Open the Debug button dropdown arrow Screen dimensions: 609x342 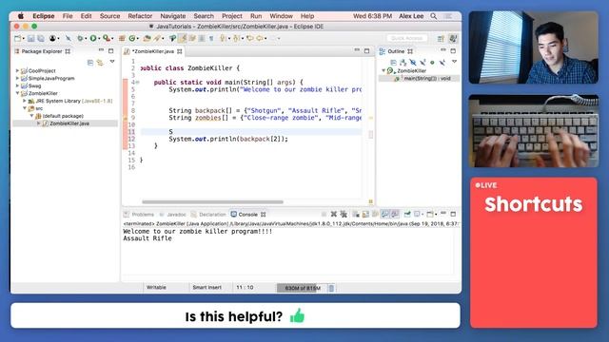[86, 39]
